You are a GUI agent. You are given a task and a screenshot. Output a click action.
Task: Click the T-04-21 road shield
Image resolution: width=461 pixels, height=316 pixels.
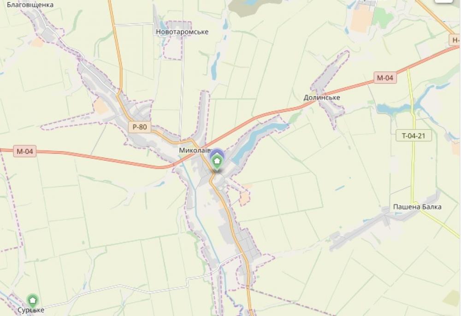click(414, 135)
